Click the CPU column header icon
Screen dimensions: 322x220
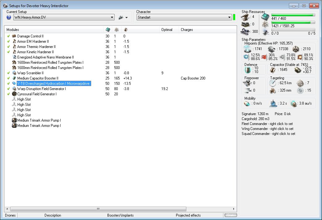[108, 30]
